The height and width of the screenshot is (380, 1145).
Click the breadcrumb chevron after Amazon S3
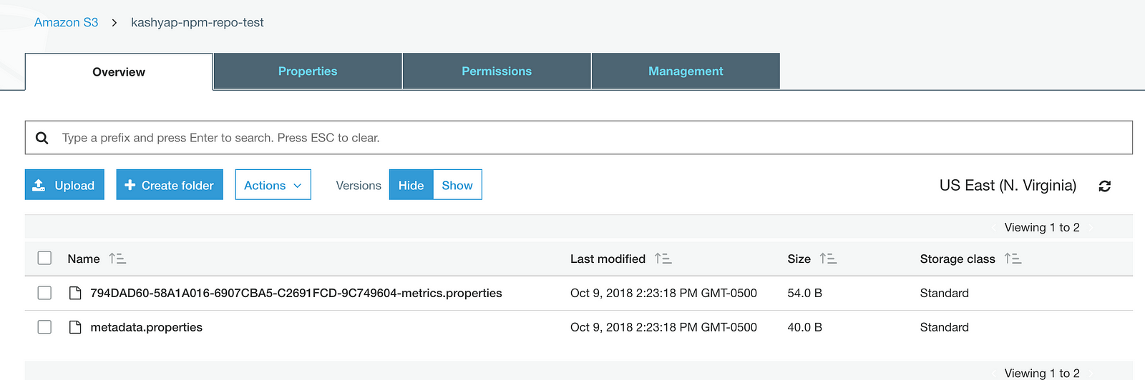114,23
